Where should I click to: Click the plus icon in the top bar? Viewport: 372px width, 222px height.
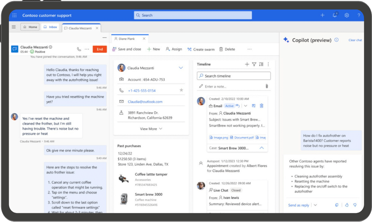(x=322, y=15)
